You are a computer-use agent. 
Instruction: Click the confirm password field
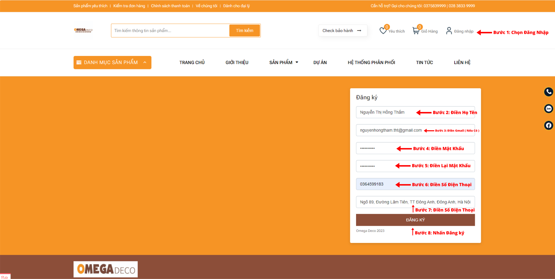(415, 166)
